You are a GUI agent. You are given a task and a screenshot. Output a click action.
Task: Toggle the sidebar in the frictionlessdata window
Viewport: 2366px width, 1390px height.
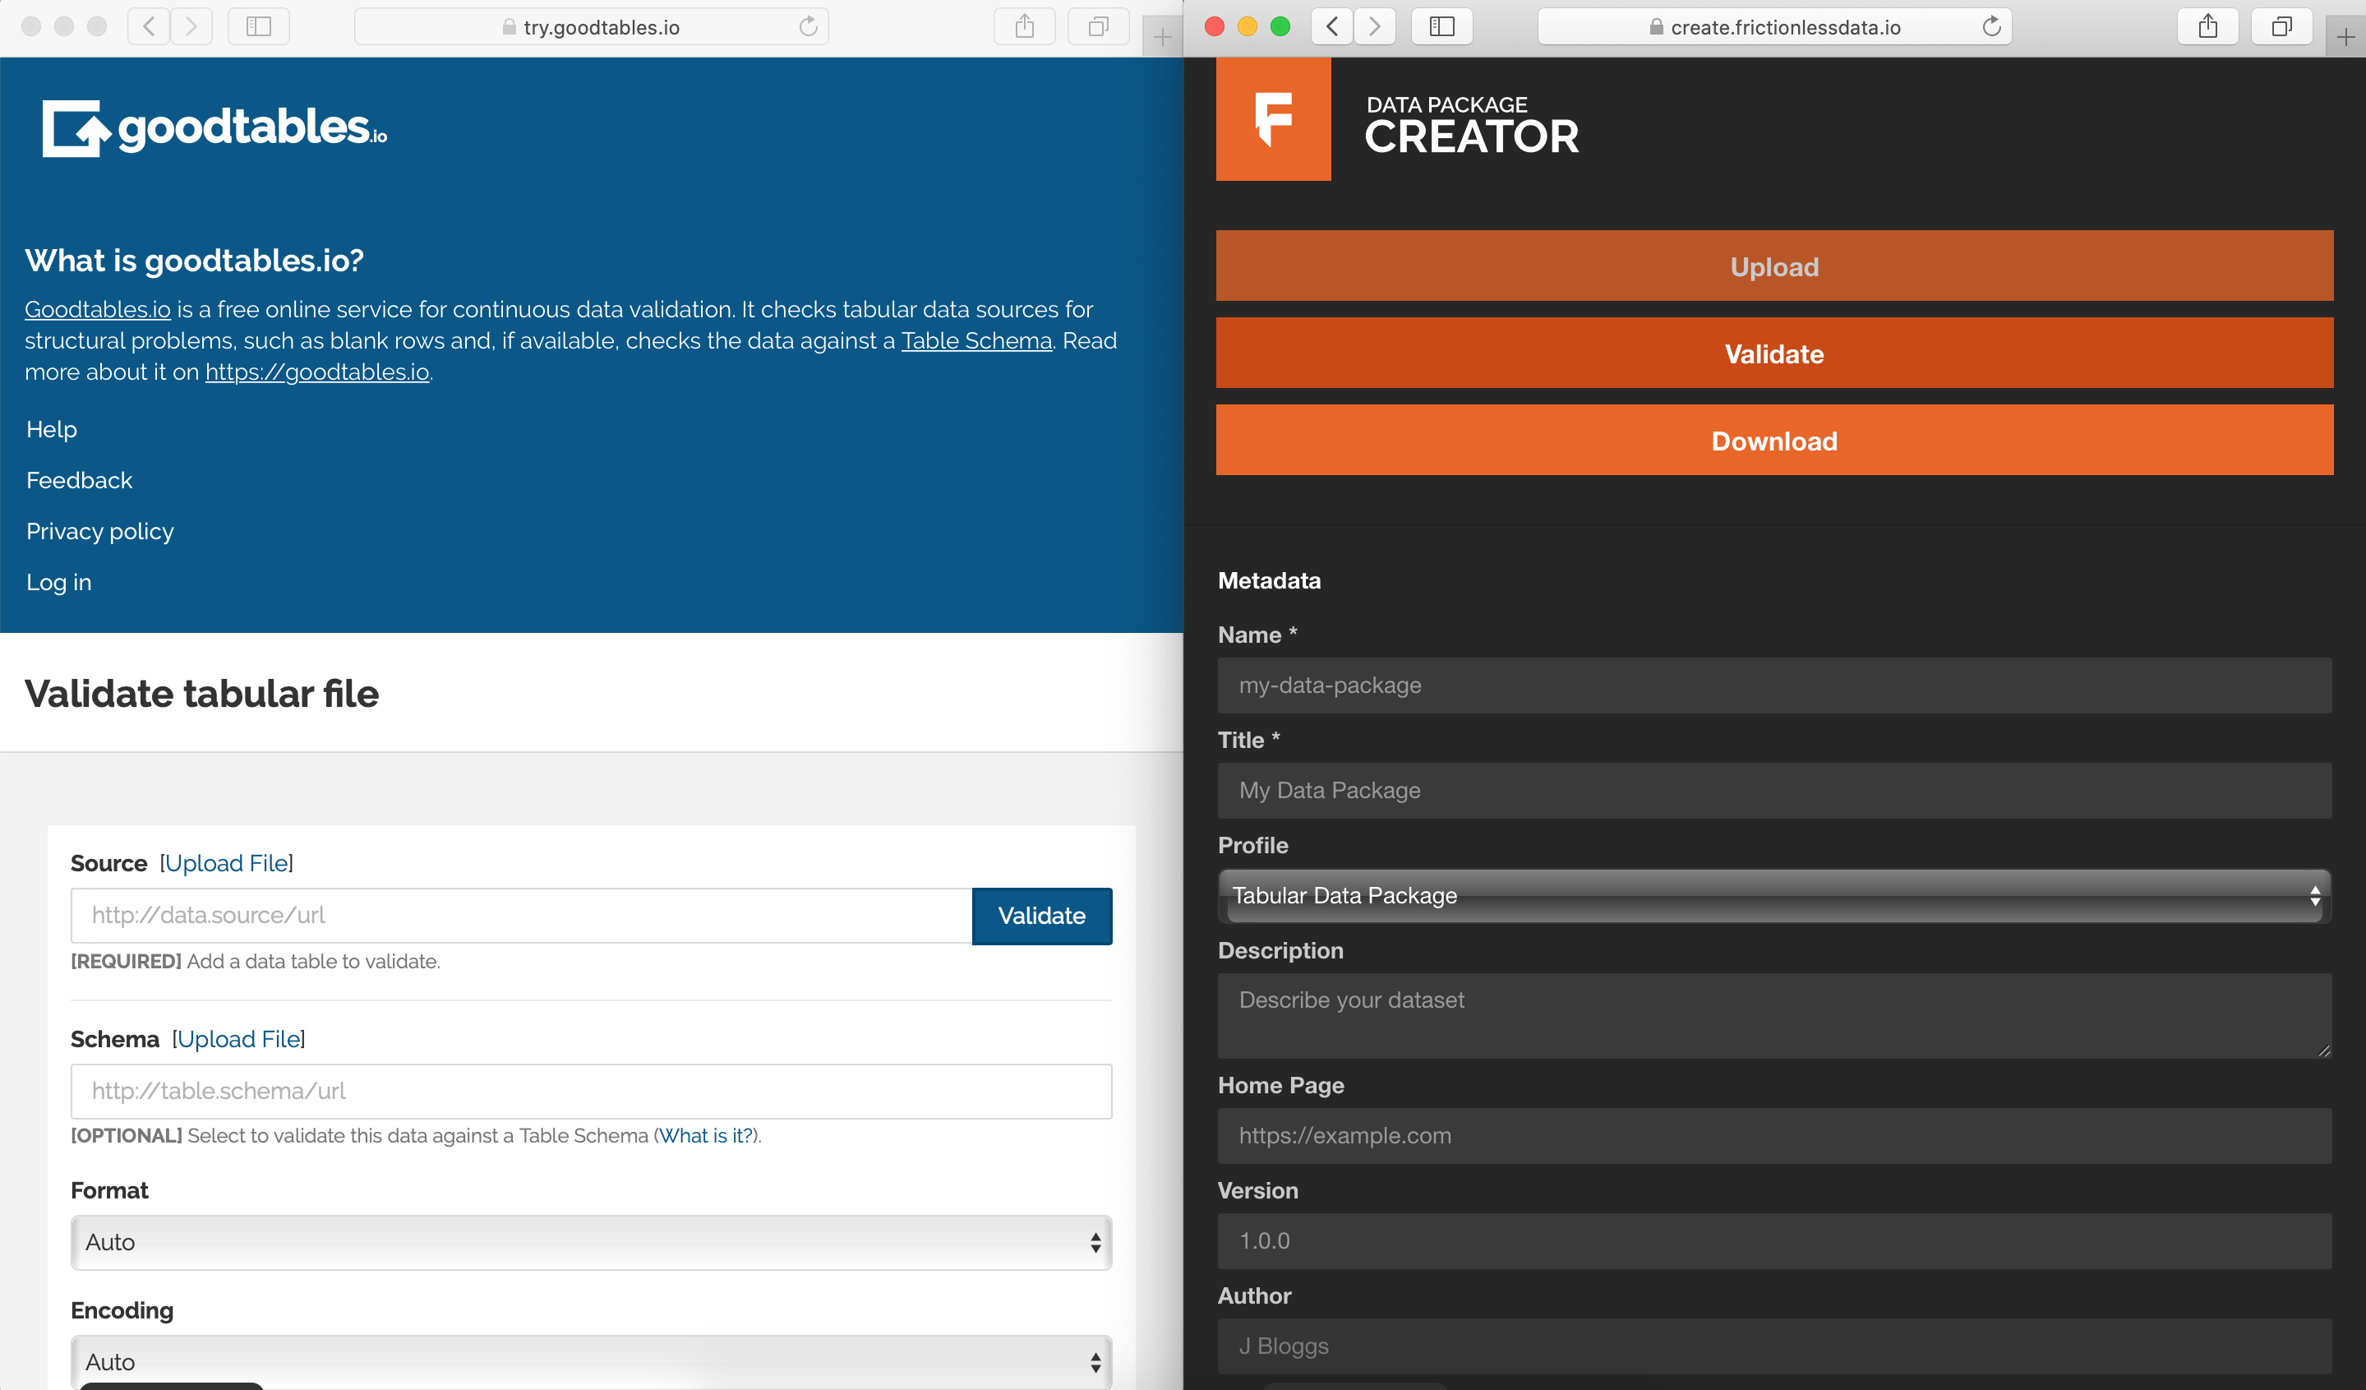point(1441,26)
